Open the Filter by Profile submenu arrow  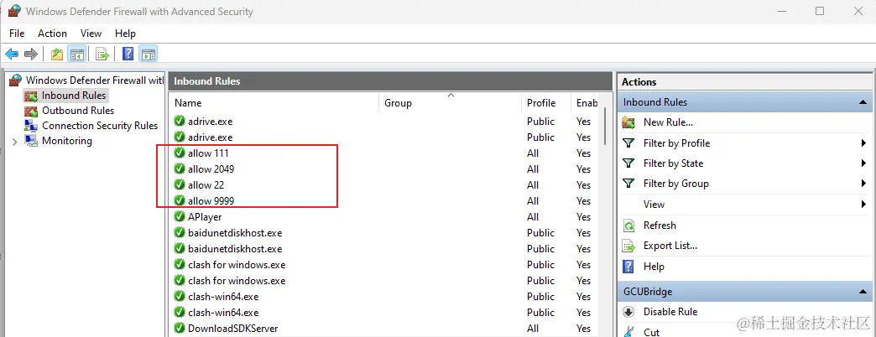click(863, 143)
